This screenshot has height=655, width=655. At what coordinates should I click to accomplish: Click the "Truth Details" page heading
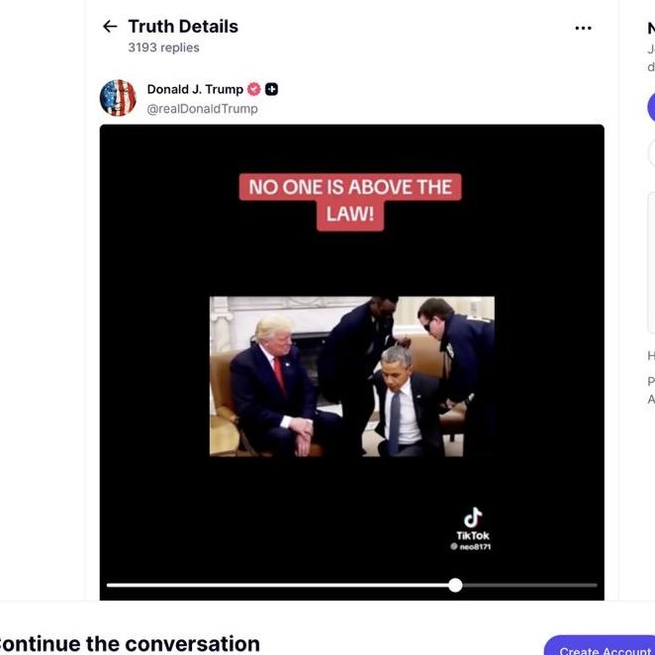tap(183, 27)
